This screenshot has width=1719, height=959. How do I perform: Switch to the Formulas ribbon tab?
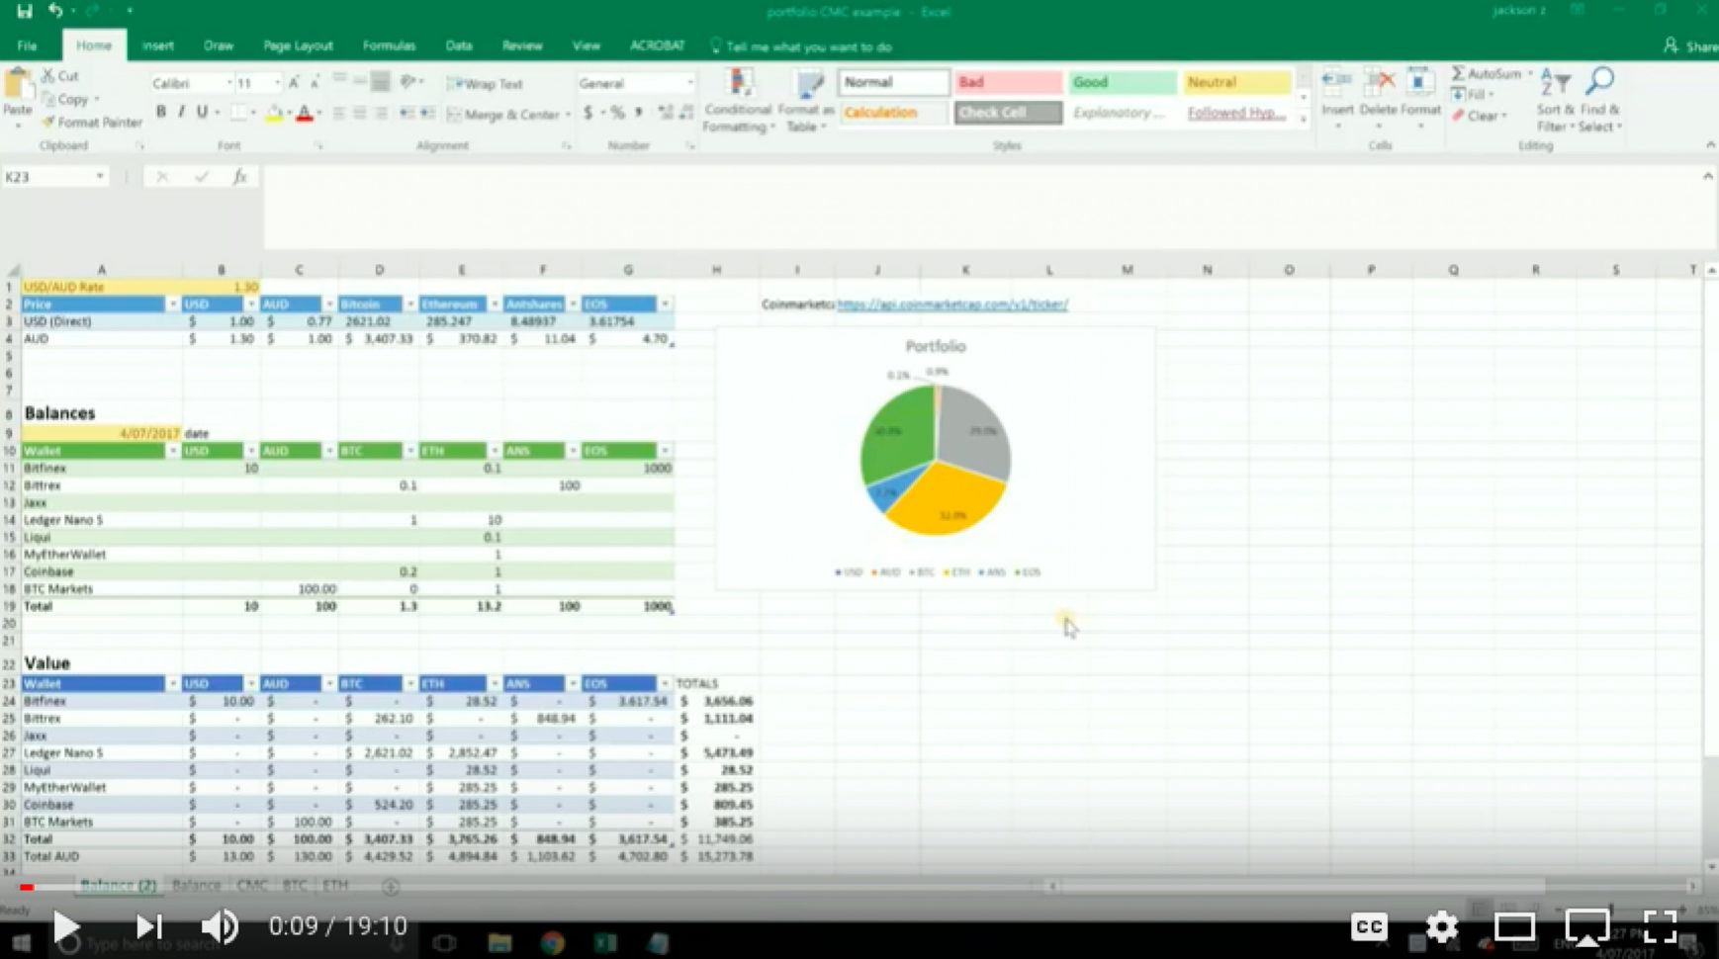[x=390, y=45]
